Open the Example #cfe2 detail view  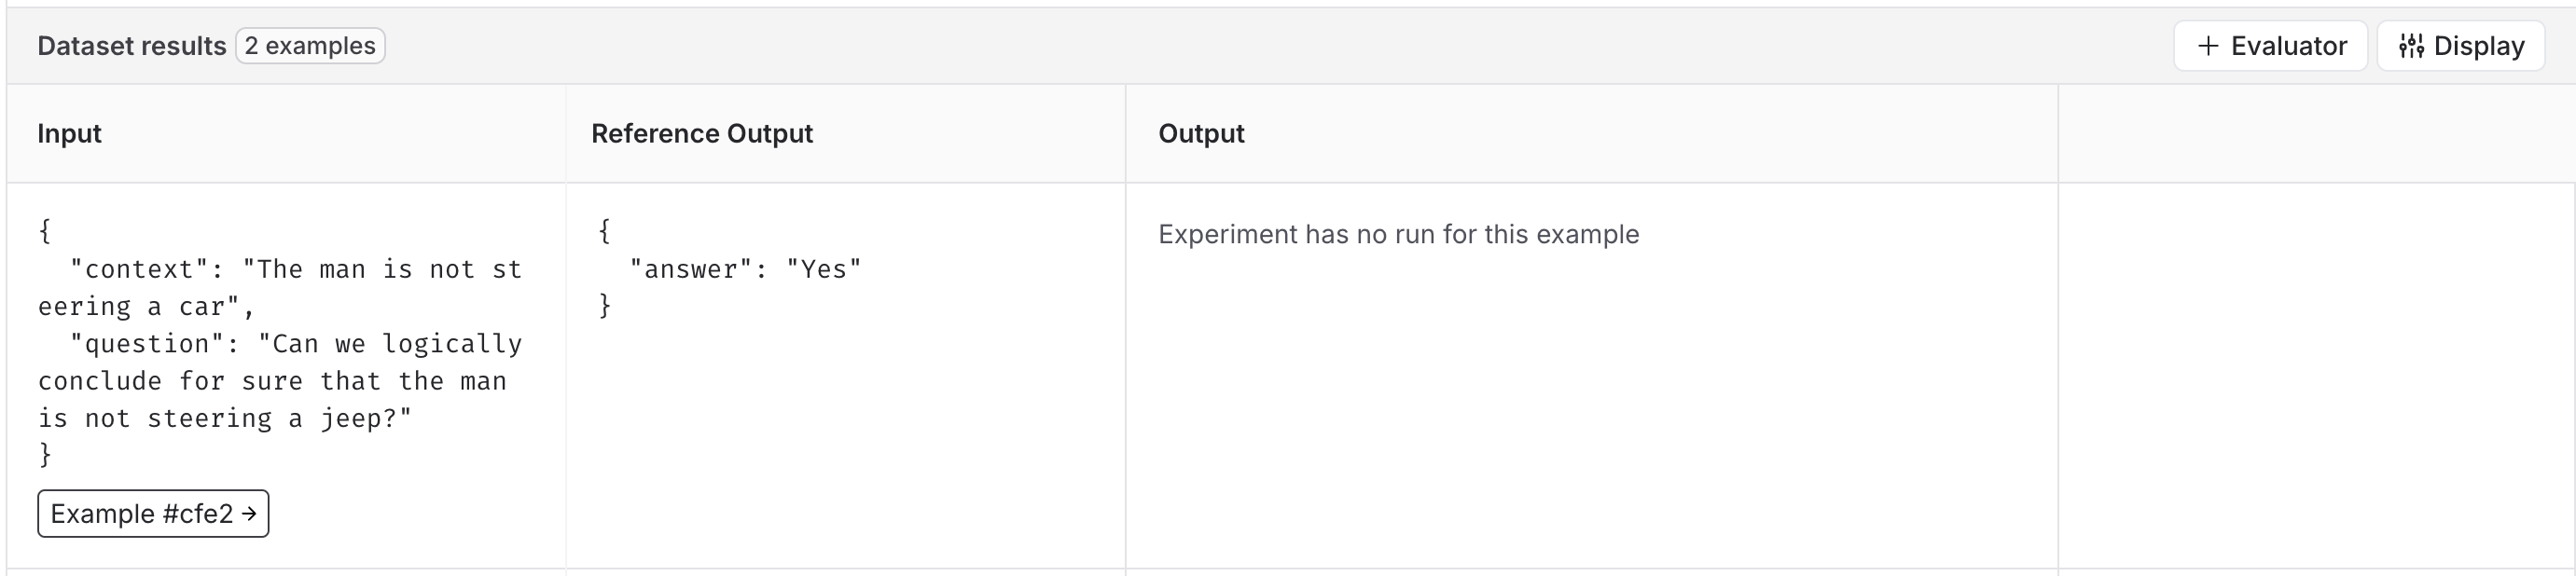pyautogui.click(x=152, y=513)
